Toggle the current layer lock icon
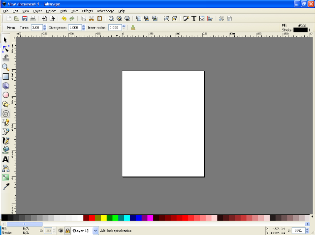This screenshot has height=235, width=315. pos(67,230)
